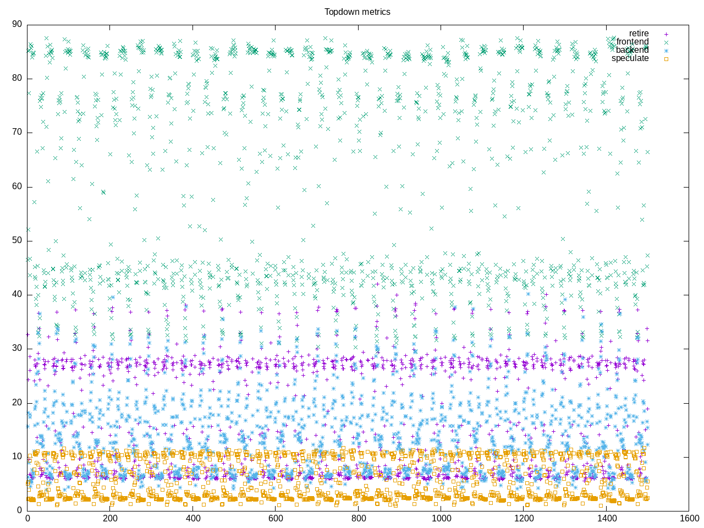This screenshot has height=528, width=704.
Task: Toggle the retire series legend label
Action: [x=639, y=34]
